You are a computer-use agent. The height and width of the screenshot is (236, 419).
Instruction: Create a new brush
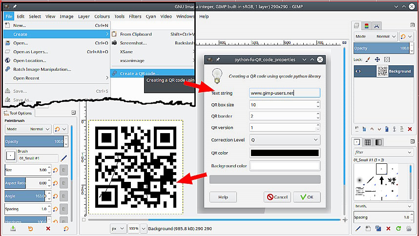[368, 228]
